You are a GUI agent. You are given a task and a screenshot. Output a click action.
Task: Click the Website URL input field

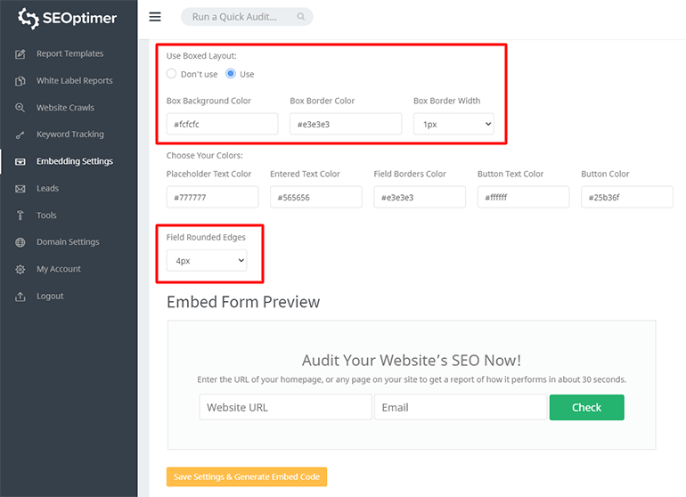285,407
